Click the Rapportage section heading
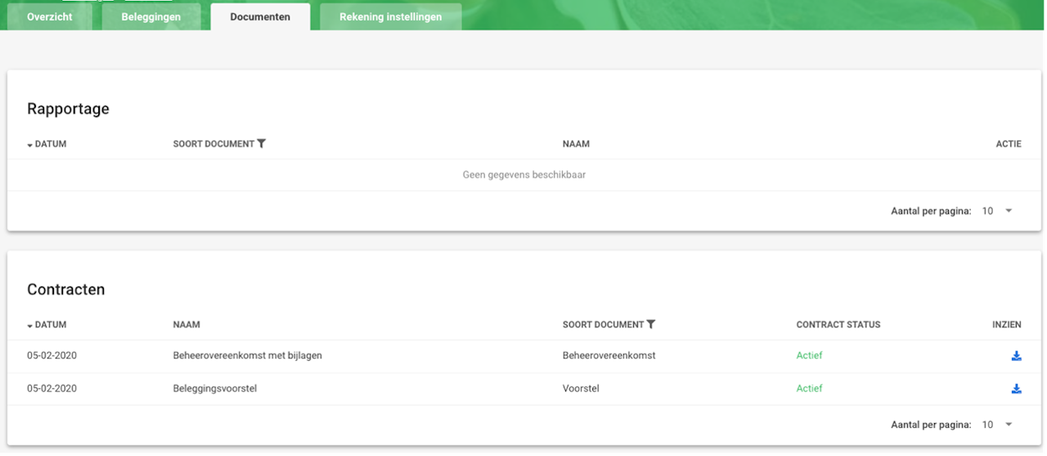Viewport: 1047px width, 456px height. coord(68,109)
